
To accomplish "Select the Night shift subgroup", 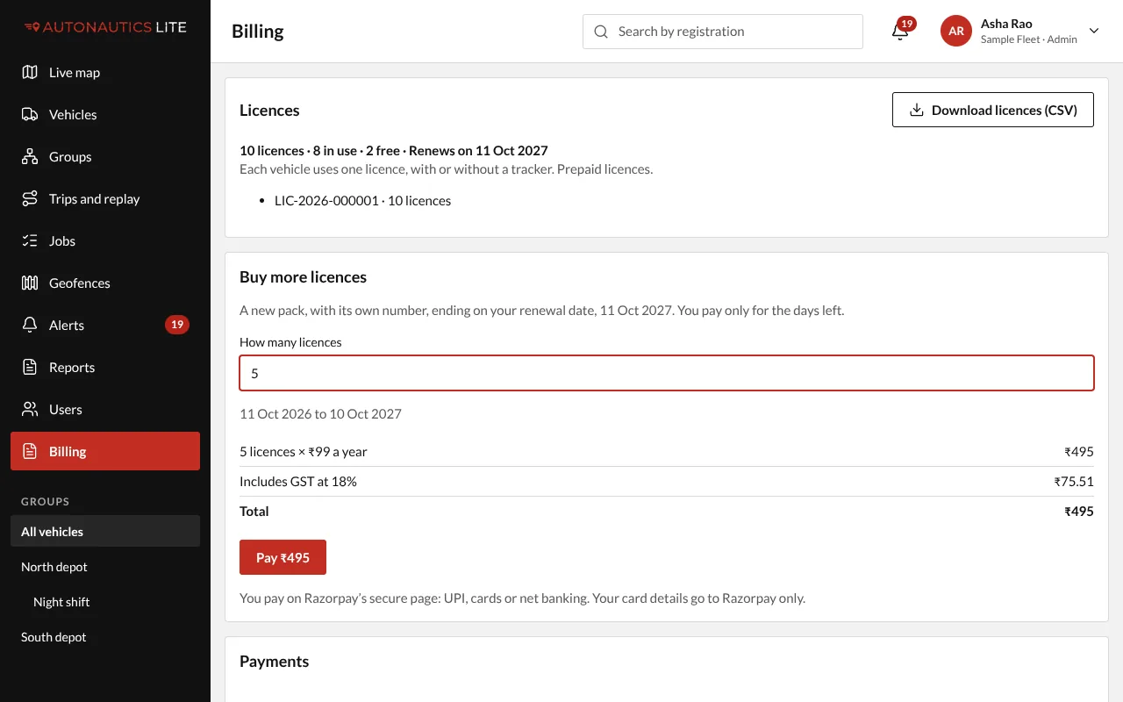I will pyautogui.click(x=105, y=601).
